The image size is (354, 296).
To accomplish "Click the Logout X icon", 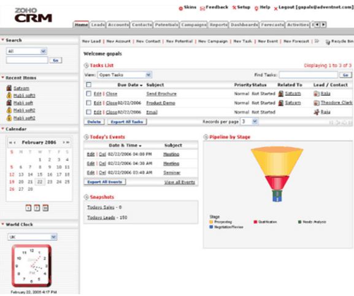I will (x=275, y=9).
